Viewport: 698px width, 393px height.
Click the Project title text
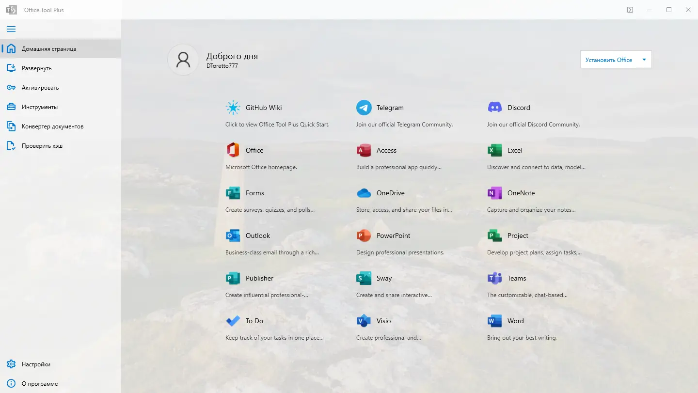click(518, 236)
